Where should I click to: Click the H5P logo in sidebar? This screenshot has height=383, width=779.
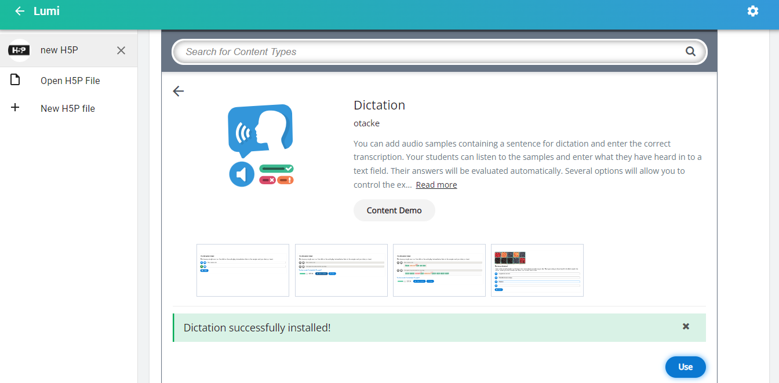[x=19, y=50]
